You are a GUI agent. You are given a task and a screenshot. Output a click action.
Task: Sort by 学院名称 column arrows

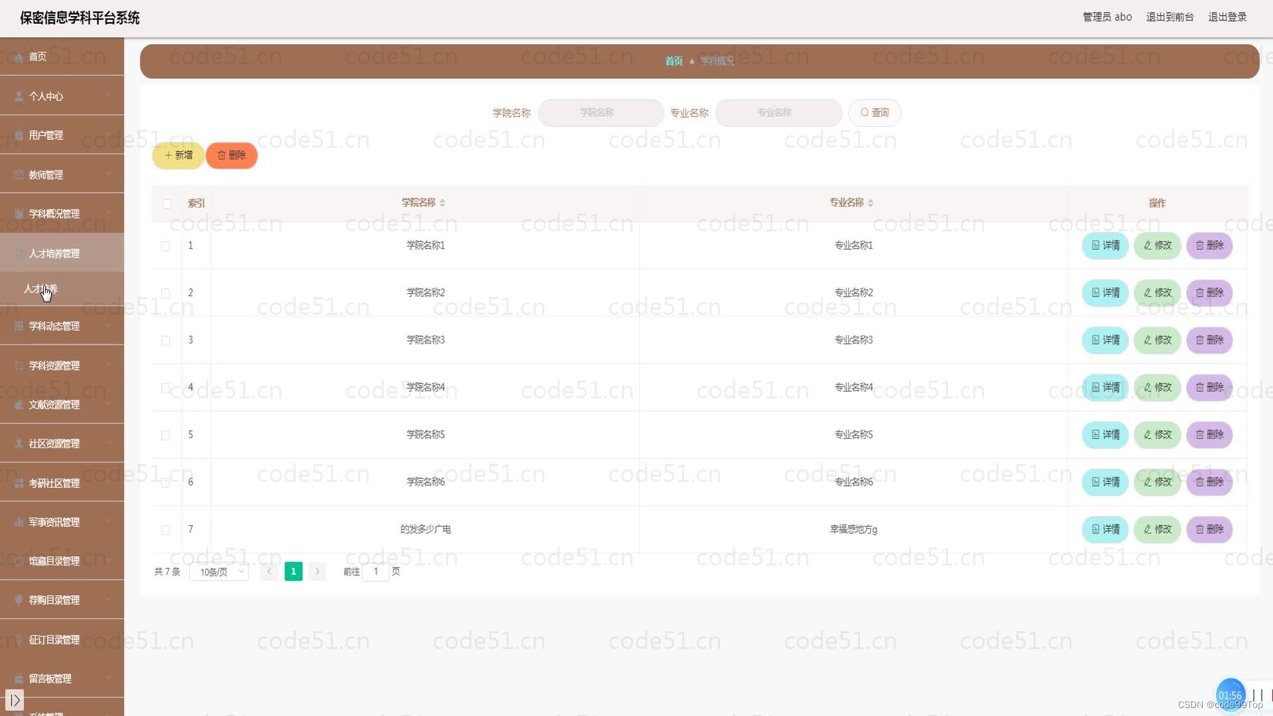(x=442, y=203)
